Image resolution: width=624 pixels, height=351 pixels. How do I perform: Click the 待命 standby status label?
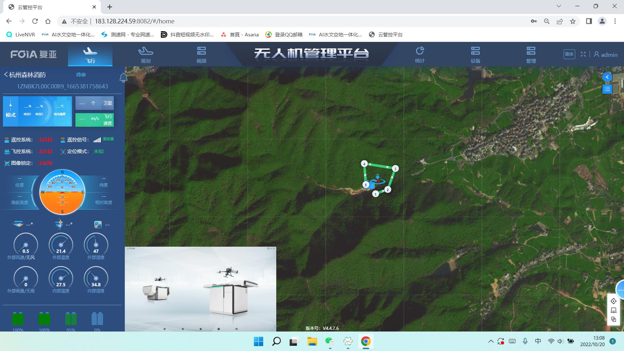[81, 75]
